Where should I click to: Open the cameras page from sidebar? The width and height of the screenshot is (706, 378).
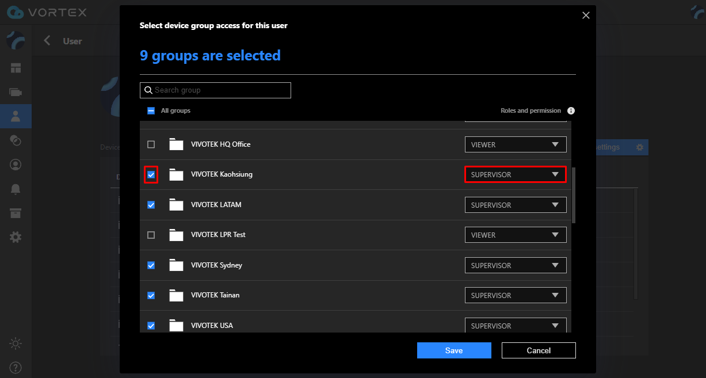point(16,92)
